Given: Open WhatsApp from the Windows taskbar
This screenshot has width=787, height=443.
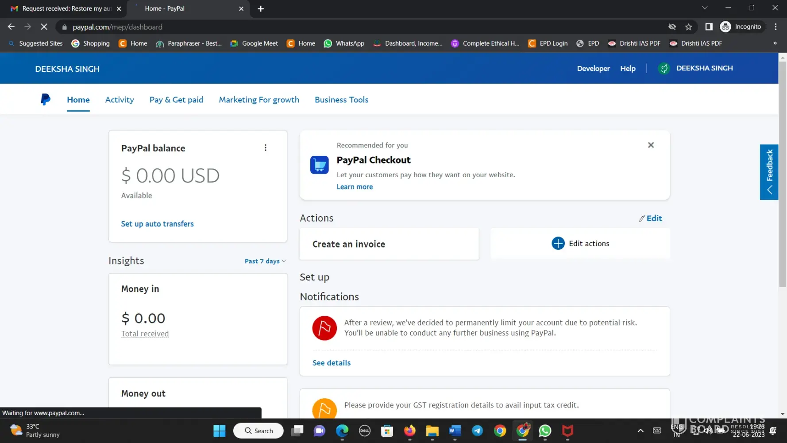Looking at the screenshot, I should (545, 431).
